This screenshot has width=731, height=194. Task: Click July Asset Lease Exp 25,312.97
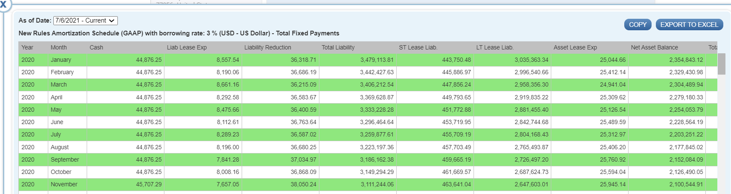(x=613, y=134)
